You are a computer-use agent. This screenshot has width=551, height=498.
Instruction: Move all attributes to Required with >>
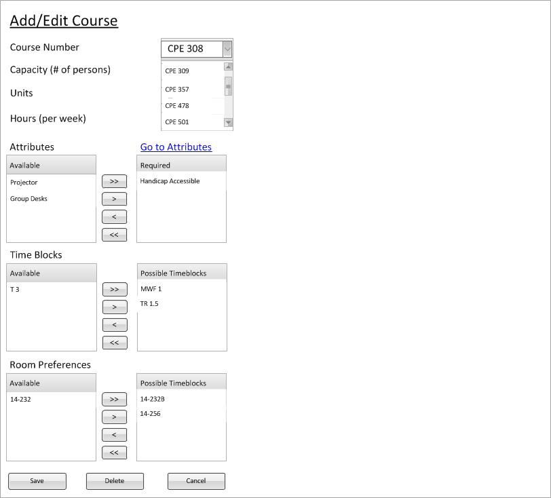point(114,182)
